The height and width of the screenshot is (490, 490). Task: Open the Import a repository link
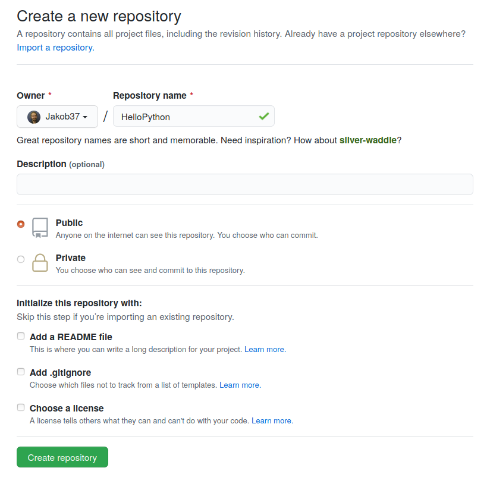pos(56,48)
